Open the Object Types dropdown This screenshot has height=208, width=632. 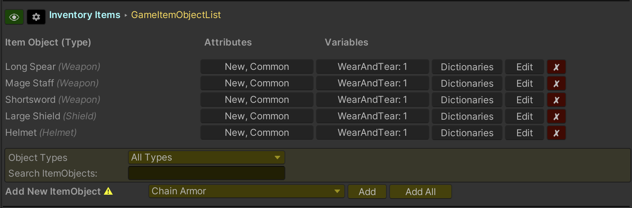206,157
